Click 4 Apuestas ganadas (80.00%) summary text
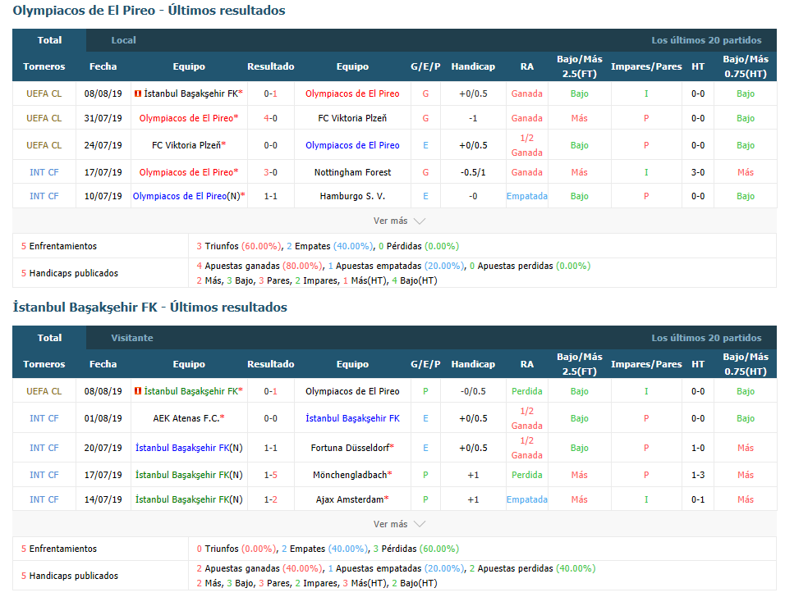Viewport: 785px width, 597px height. click(x=259, y=266)
